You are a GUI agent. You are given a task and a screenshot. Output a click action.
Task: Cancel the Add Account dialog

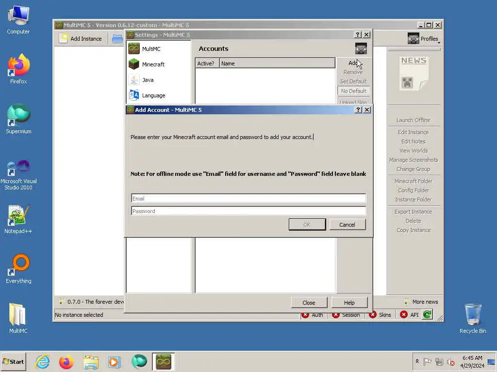point(347,225)
